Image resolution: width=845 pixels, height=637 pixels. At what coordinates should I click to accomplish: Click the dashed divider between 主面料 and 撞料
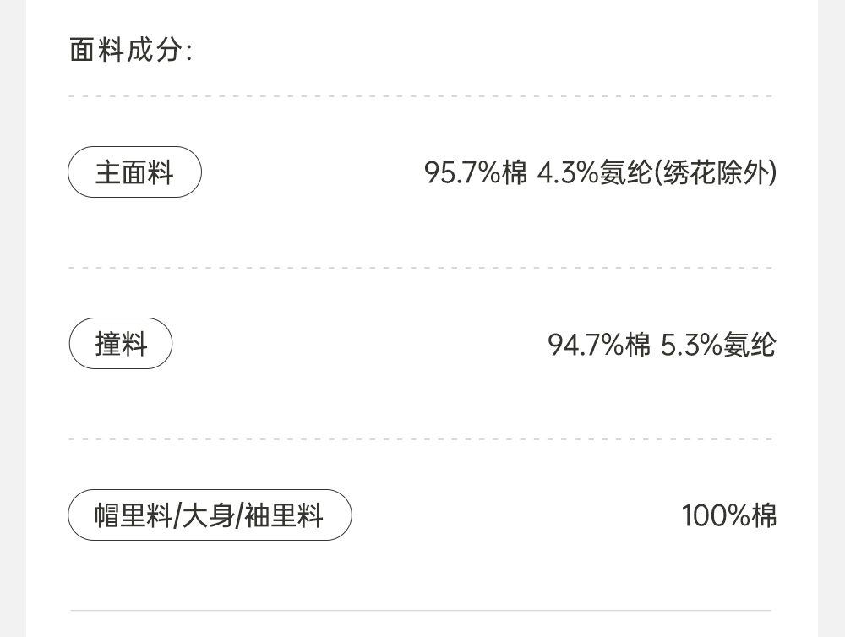click(x=421, y=268)
